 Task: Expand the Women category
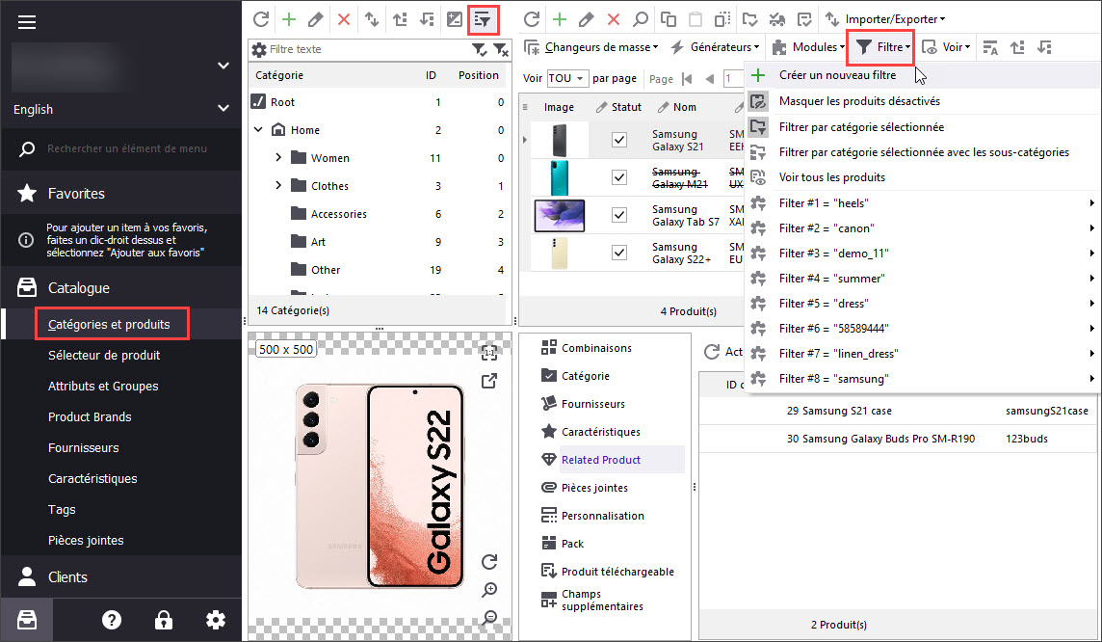pos(278,157)
